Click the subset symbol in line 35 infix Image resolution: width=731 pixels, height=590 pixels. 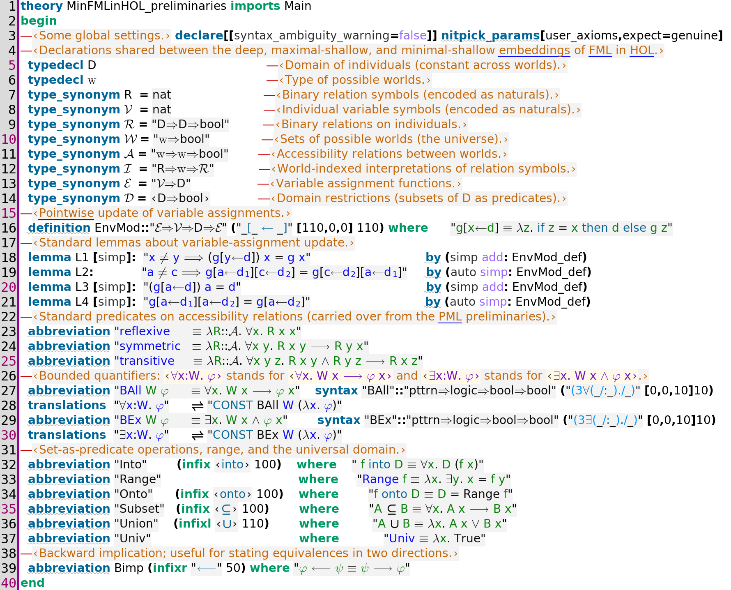pyautogui.click(x=226, y=509)
